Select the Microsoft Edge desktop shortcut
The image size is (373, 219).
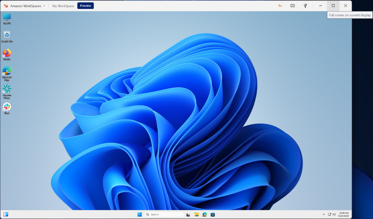click(x=7, y=74)
